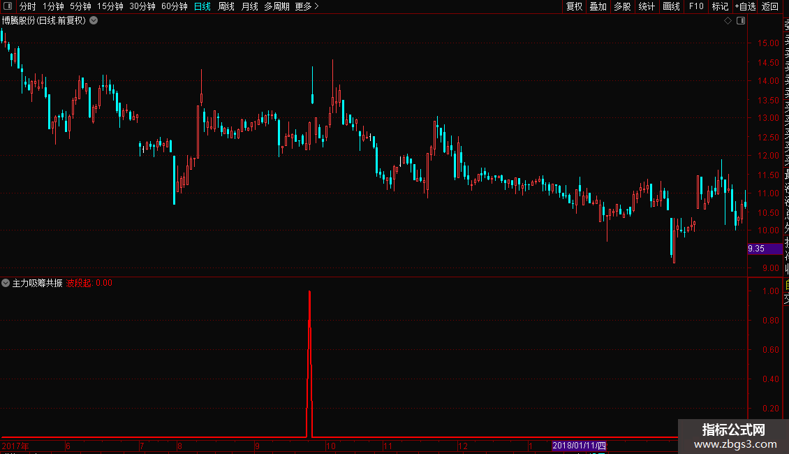
Task: Click the 波段起: 0.00 value label
Action: 89,283
